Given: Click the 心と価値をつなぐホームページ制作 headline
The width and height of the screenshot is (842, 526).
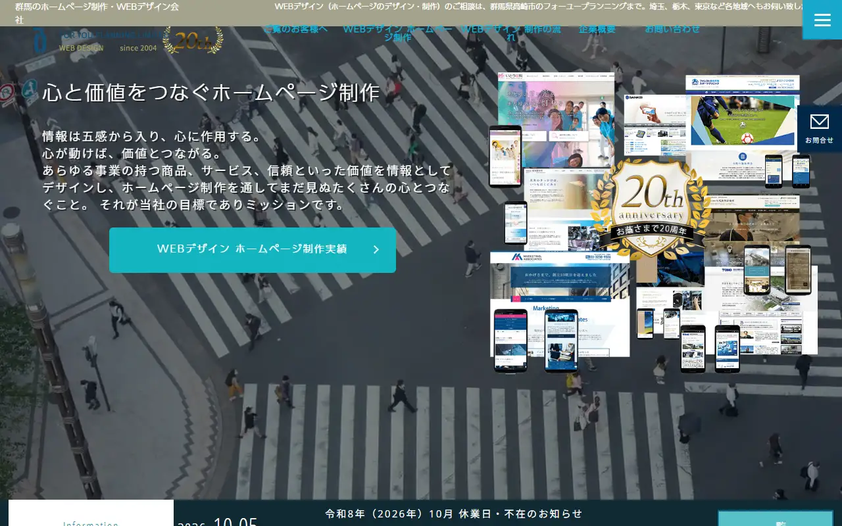Looking at the screenshot, I should point(211,93).
